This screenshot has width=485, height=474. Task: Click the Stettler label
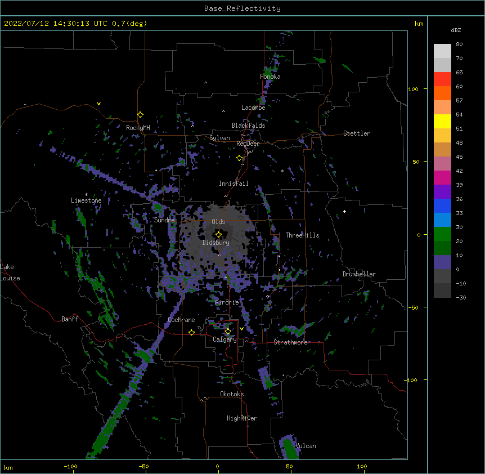357,133
